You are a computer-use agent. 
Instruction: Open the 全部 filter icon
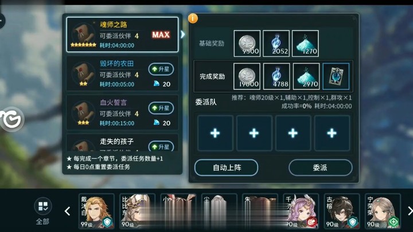42,206
